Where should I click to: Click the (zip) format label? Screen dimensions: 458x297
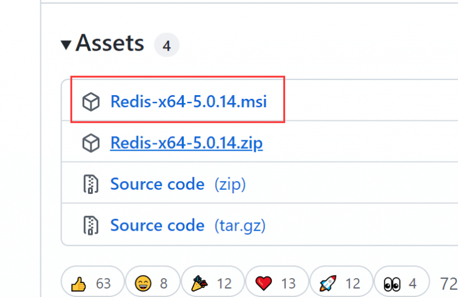click(x=230, y=184)
